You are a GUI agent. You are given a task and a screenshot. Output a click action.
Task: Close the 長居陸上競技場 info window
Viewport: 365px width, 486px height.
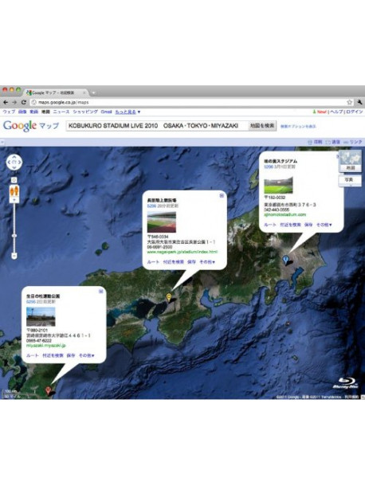tap(222, 195)
